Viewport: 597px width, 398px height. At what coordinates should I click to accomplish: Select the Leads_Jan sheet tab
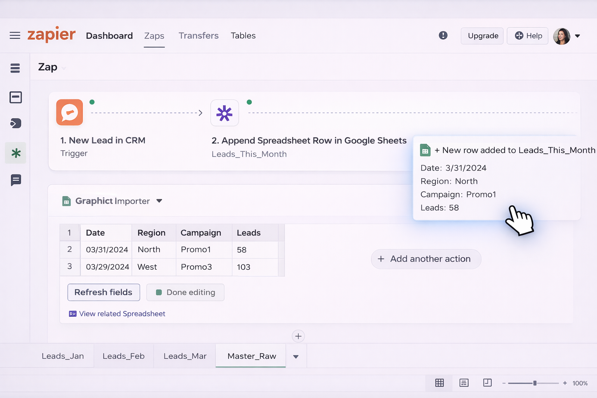pos(63,356)
